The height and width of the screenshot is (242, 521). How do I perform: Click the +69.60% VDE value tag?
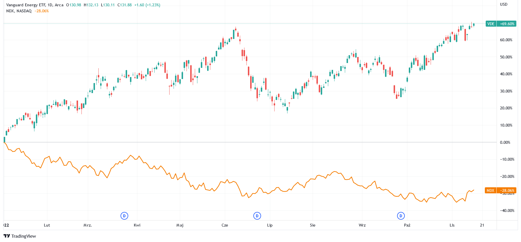507,24
